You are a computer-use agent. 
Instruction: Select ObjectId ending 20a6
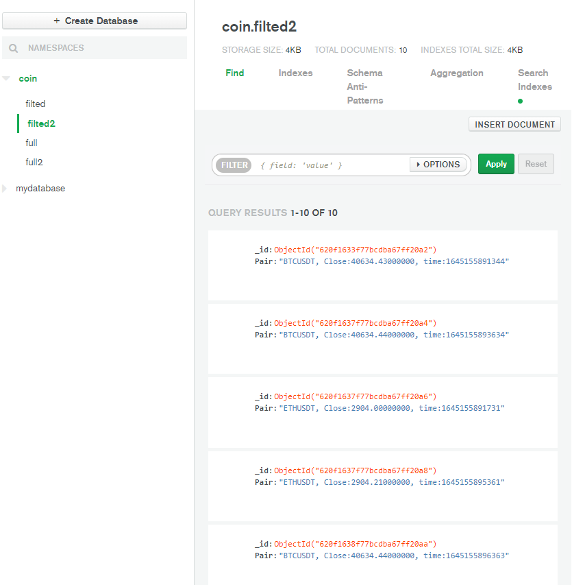[x=355, y=396]
